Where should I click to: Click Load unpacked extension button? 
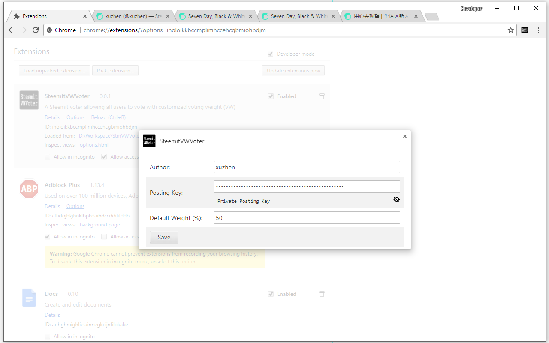(x=54, y=70)
